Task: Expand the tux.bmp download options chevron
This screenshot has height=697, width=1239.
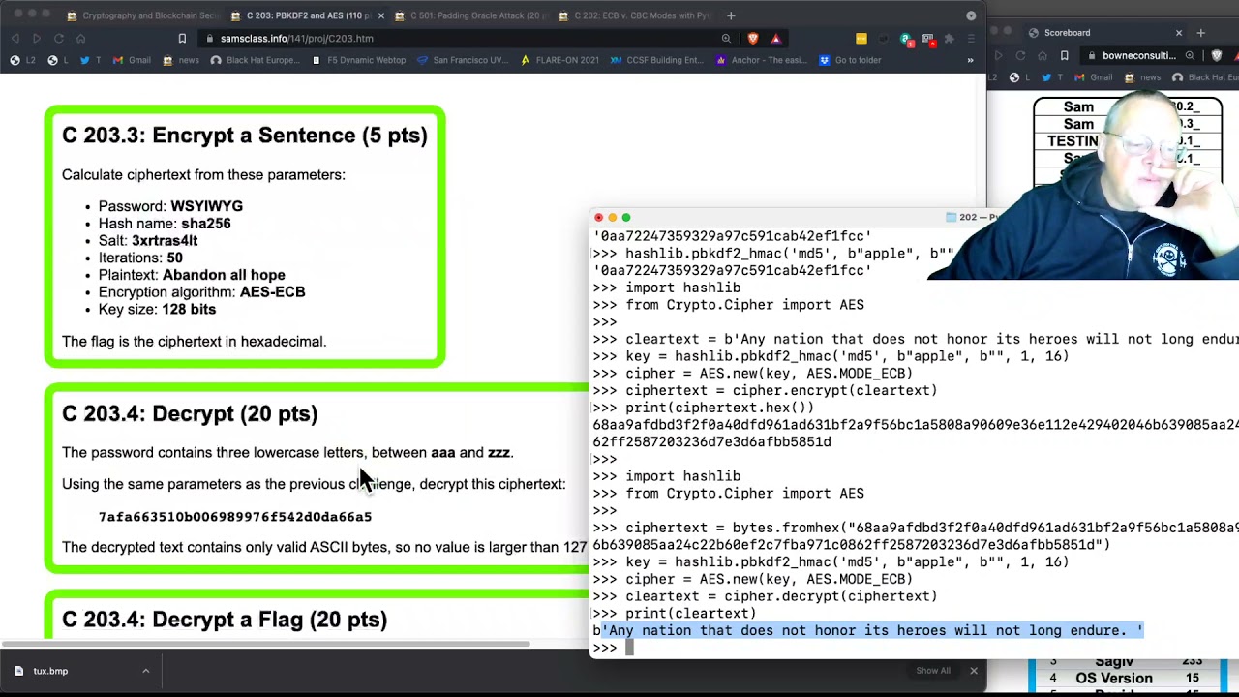Action: 145,671
